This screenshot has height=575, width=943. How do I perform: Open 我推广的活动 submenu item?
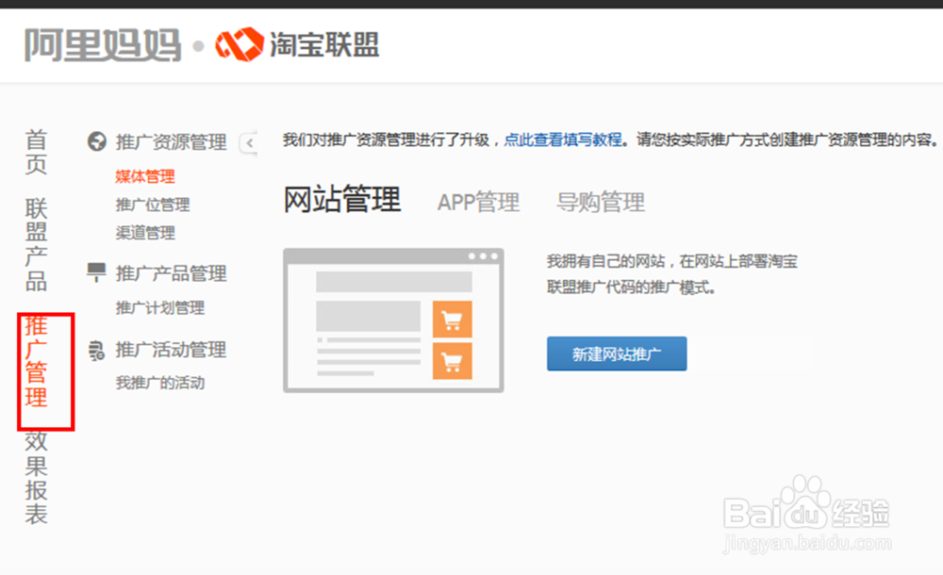(160, 383)
